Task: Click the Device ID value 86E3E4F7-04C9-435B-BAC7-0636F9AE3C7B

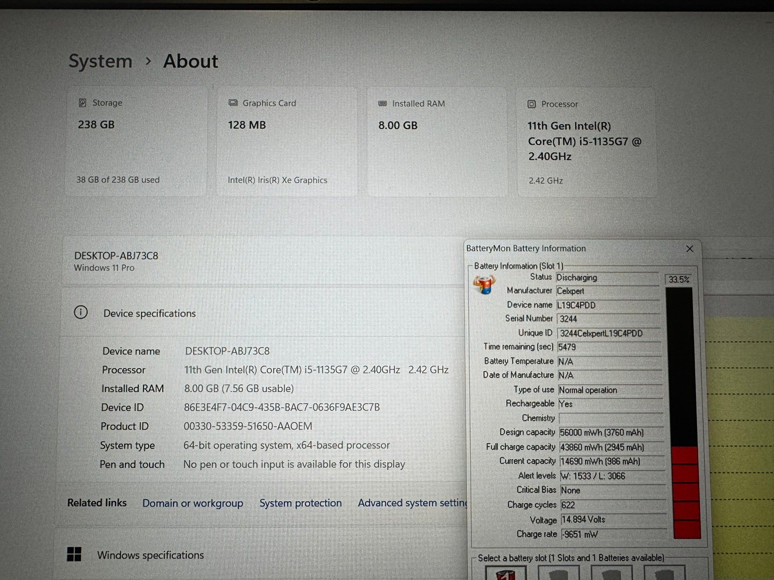Action: [282, 407]
